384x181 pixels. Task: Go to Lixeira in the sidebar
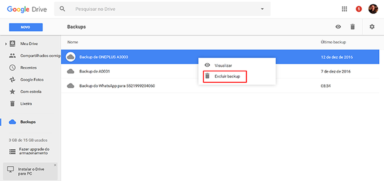click(26, 104)
